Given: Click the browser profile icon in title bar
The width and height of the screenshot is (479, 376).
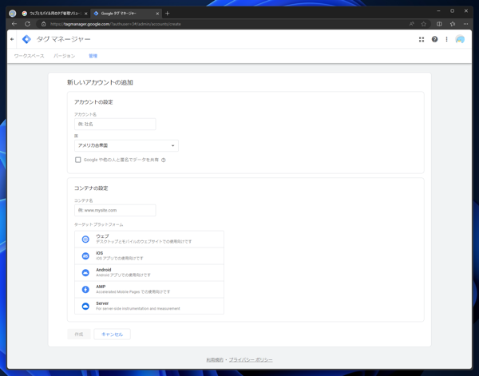Looking at the screenshot, I should 13,14.
